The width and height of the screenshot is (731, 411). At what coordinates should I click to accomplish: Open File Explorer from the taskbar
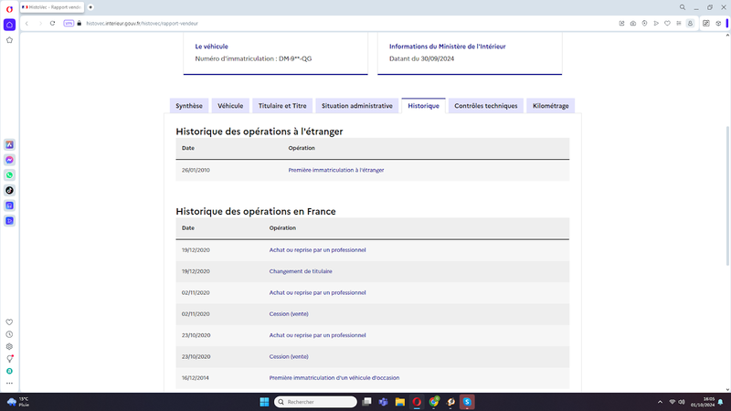400,402
